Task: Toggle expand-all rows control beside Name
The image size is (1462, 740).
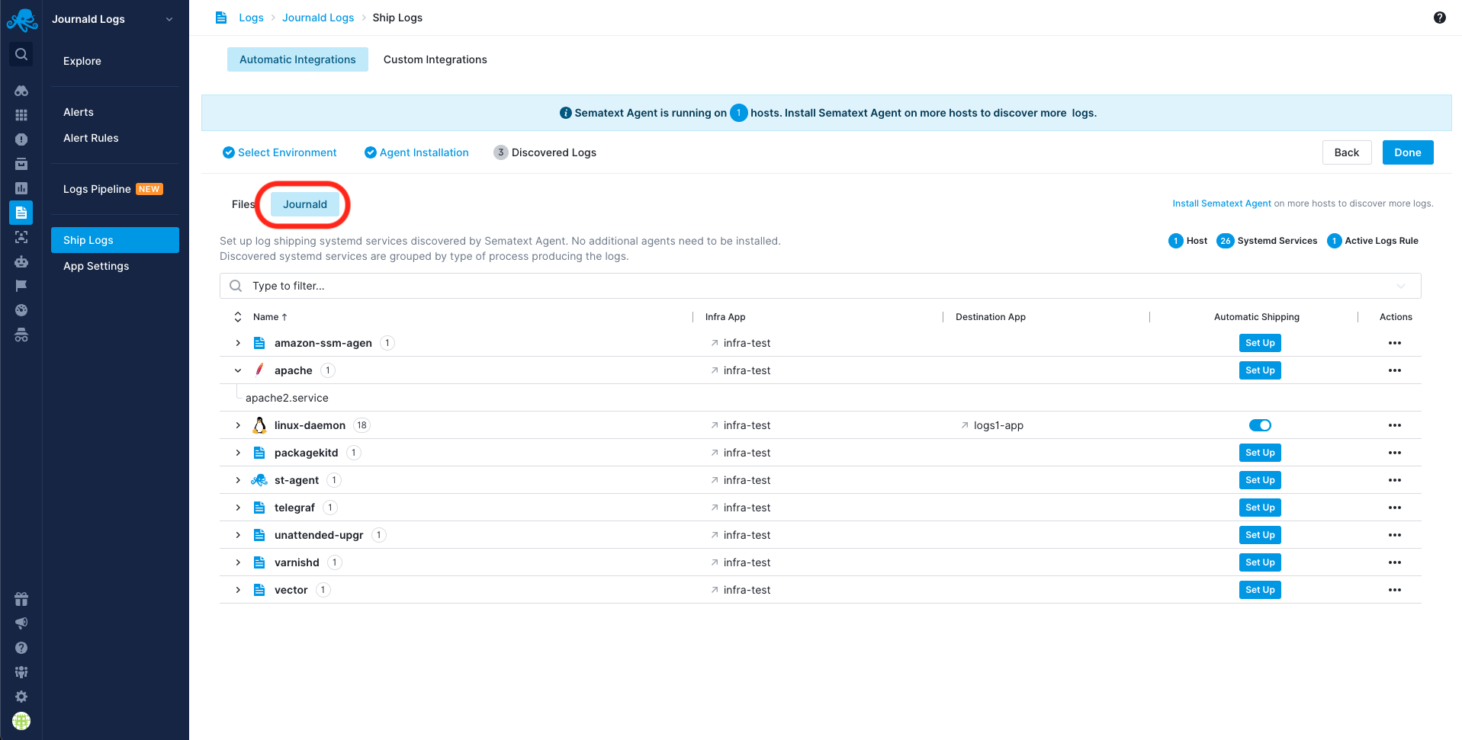Action: tap(238, 317)
